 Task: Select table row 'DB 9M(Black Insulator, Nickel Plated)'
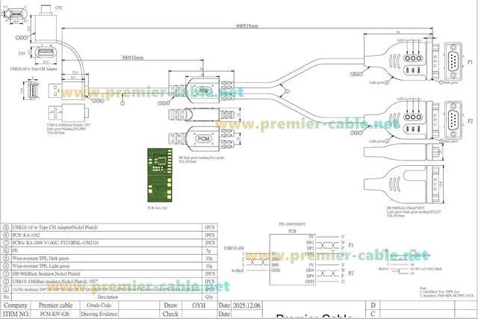click(x=109, y=273)
